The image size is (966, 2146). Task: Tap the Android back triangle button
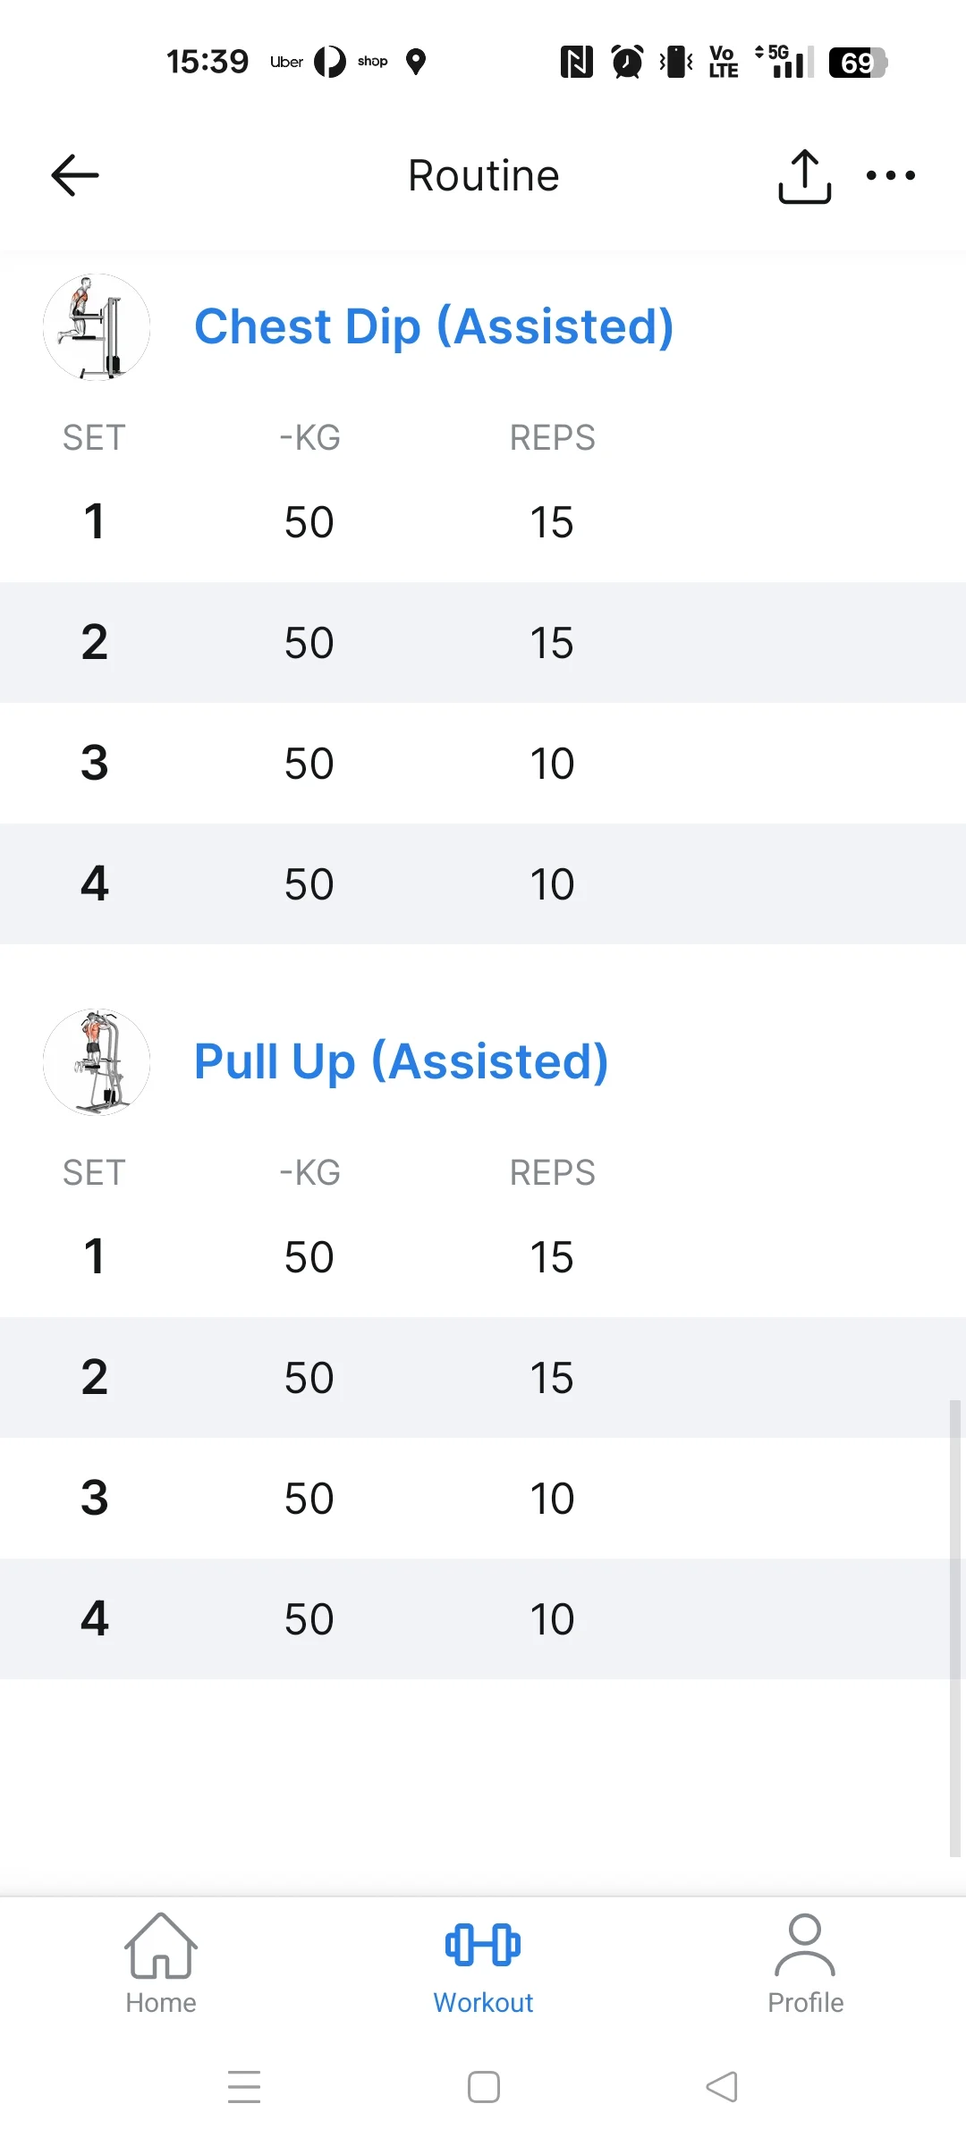[722, 2087]
